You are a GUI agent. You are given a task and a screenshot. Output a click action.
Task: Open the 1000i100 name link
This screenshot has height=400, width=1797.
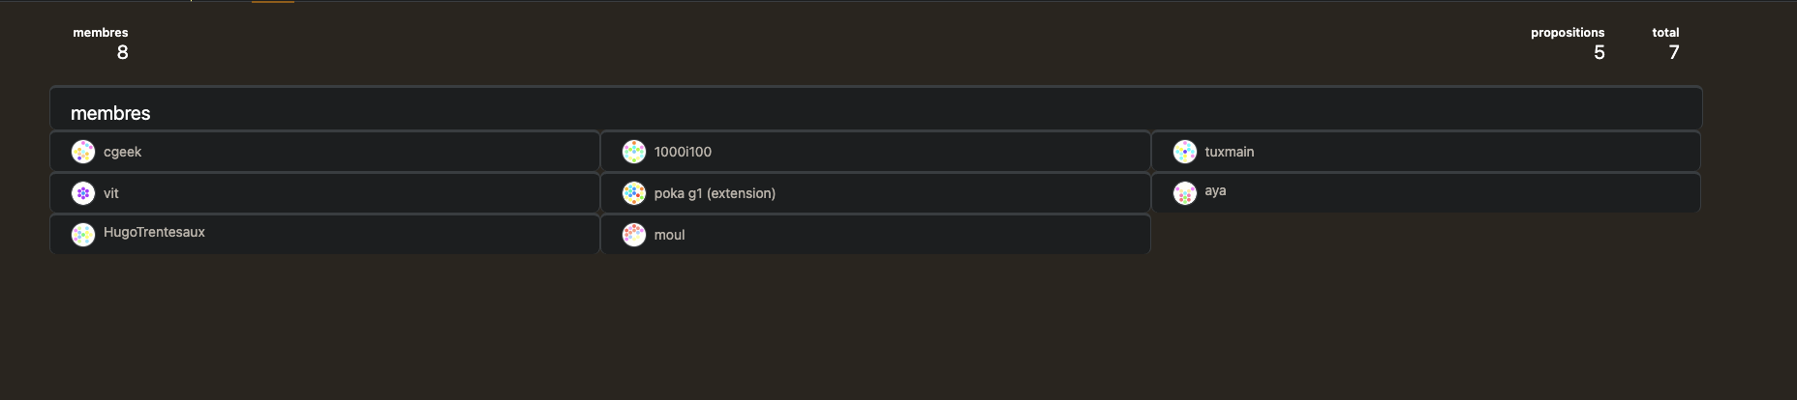(x=683, y=152)
